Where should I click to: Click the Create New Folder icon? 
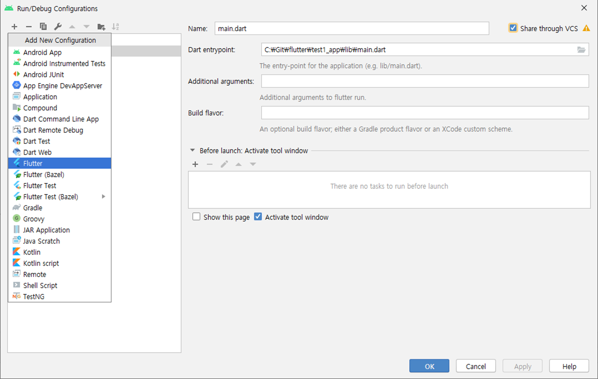click(101, 27)
